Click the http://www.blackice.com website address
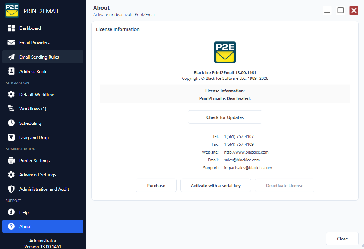 coord(246,152)
